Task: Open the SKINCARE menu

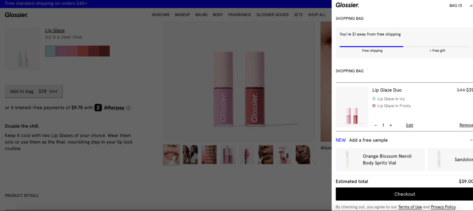Action: [x=161, y=15]
